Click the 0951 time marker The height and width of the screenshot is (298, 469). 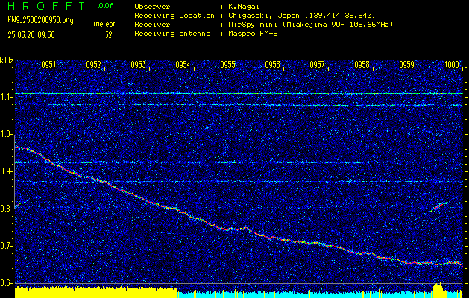(48, 65)
